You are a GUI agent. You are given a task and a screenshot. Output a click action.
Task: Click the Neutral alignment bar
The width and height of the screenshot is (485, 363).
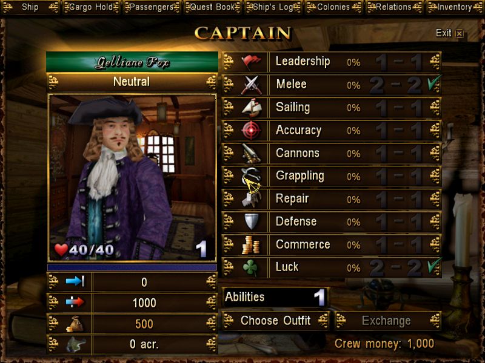(132, 82)
